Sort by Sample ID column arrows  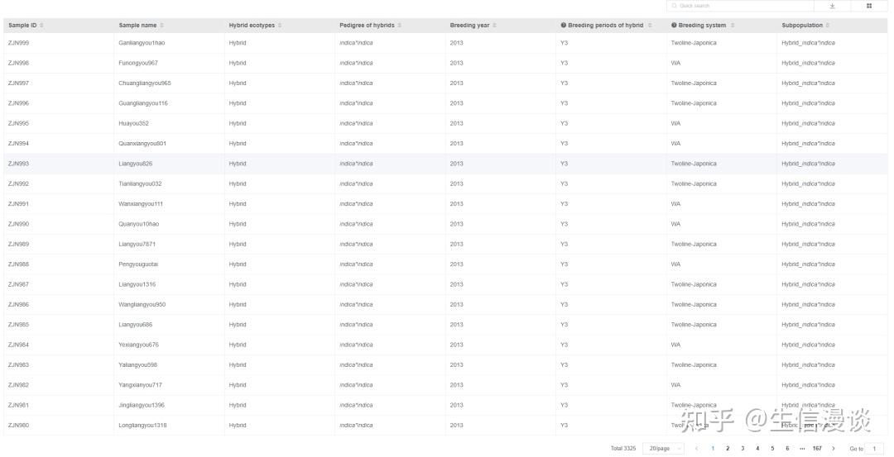click(x=41, y=26)
